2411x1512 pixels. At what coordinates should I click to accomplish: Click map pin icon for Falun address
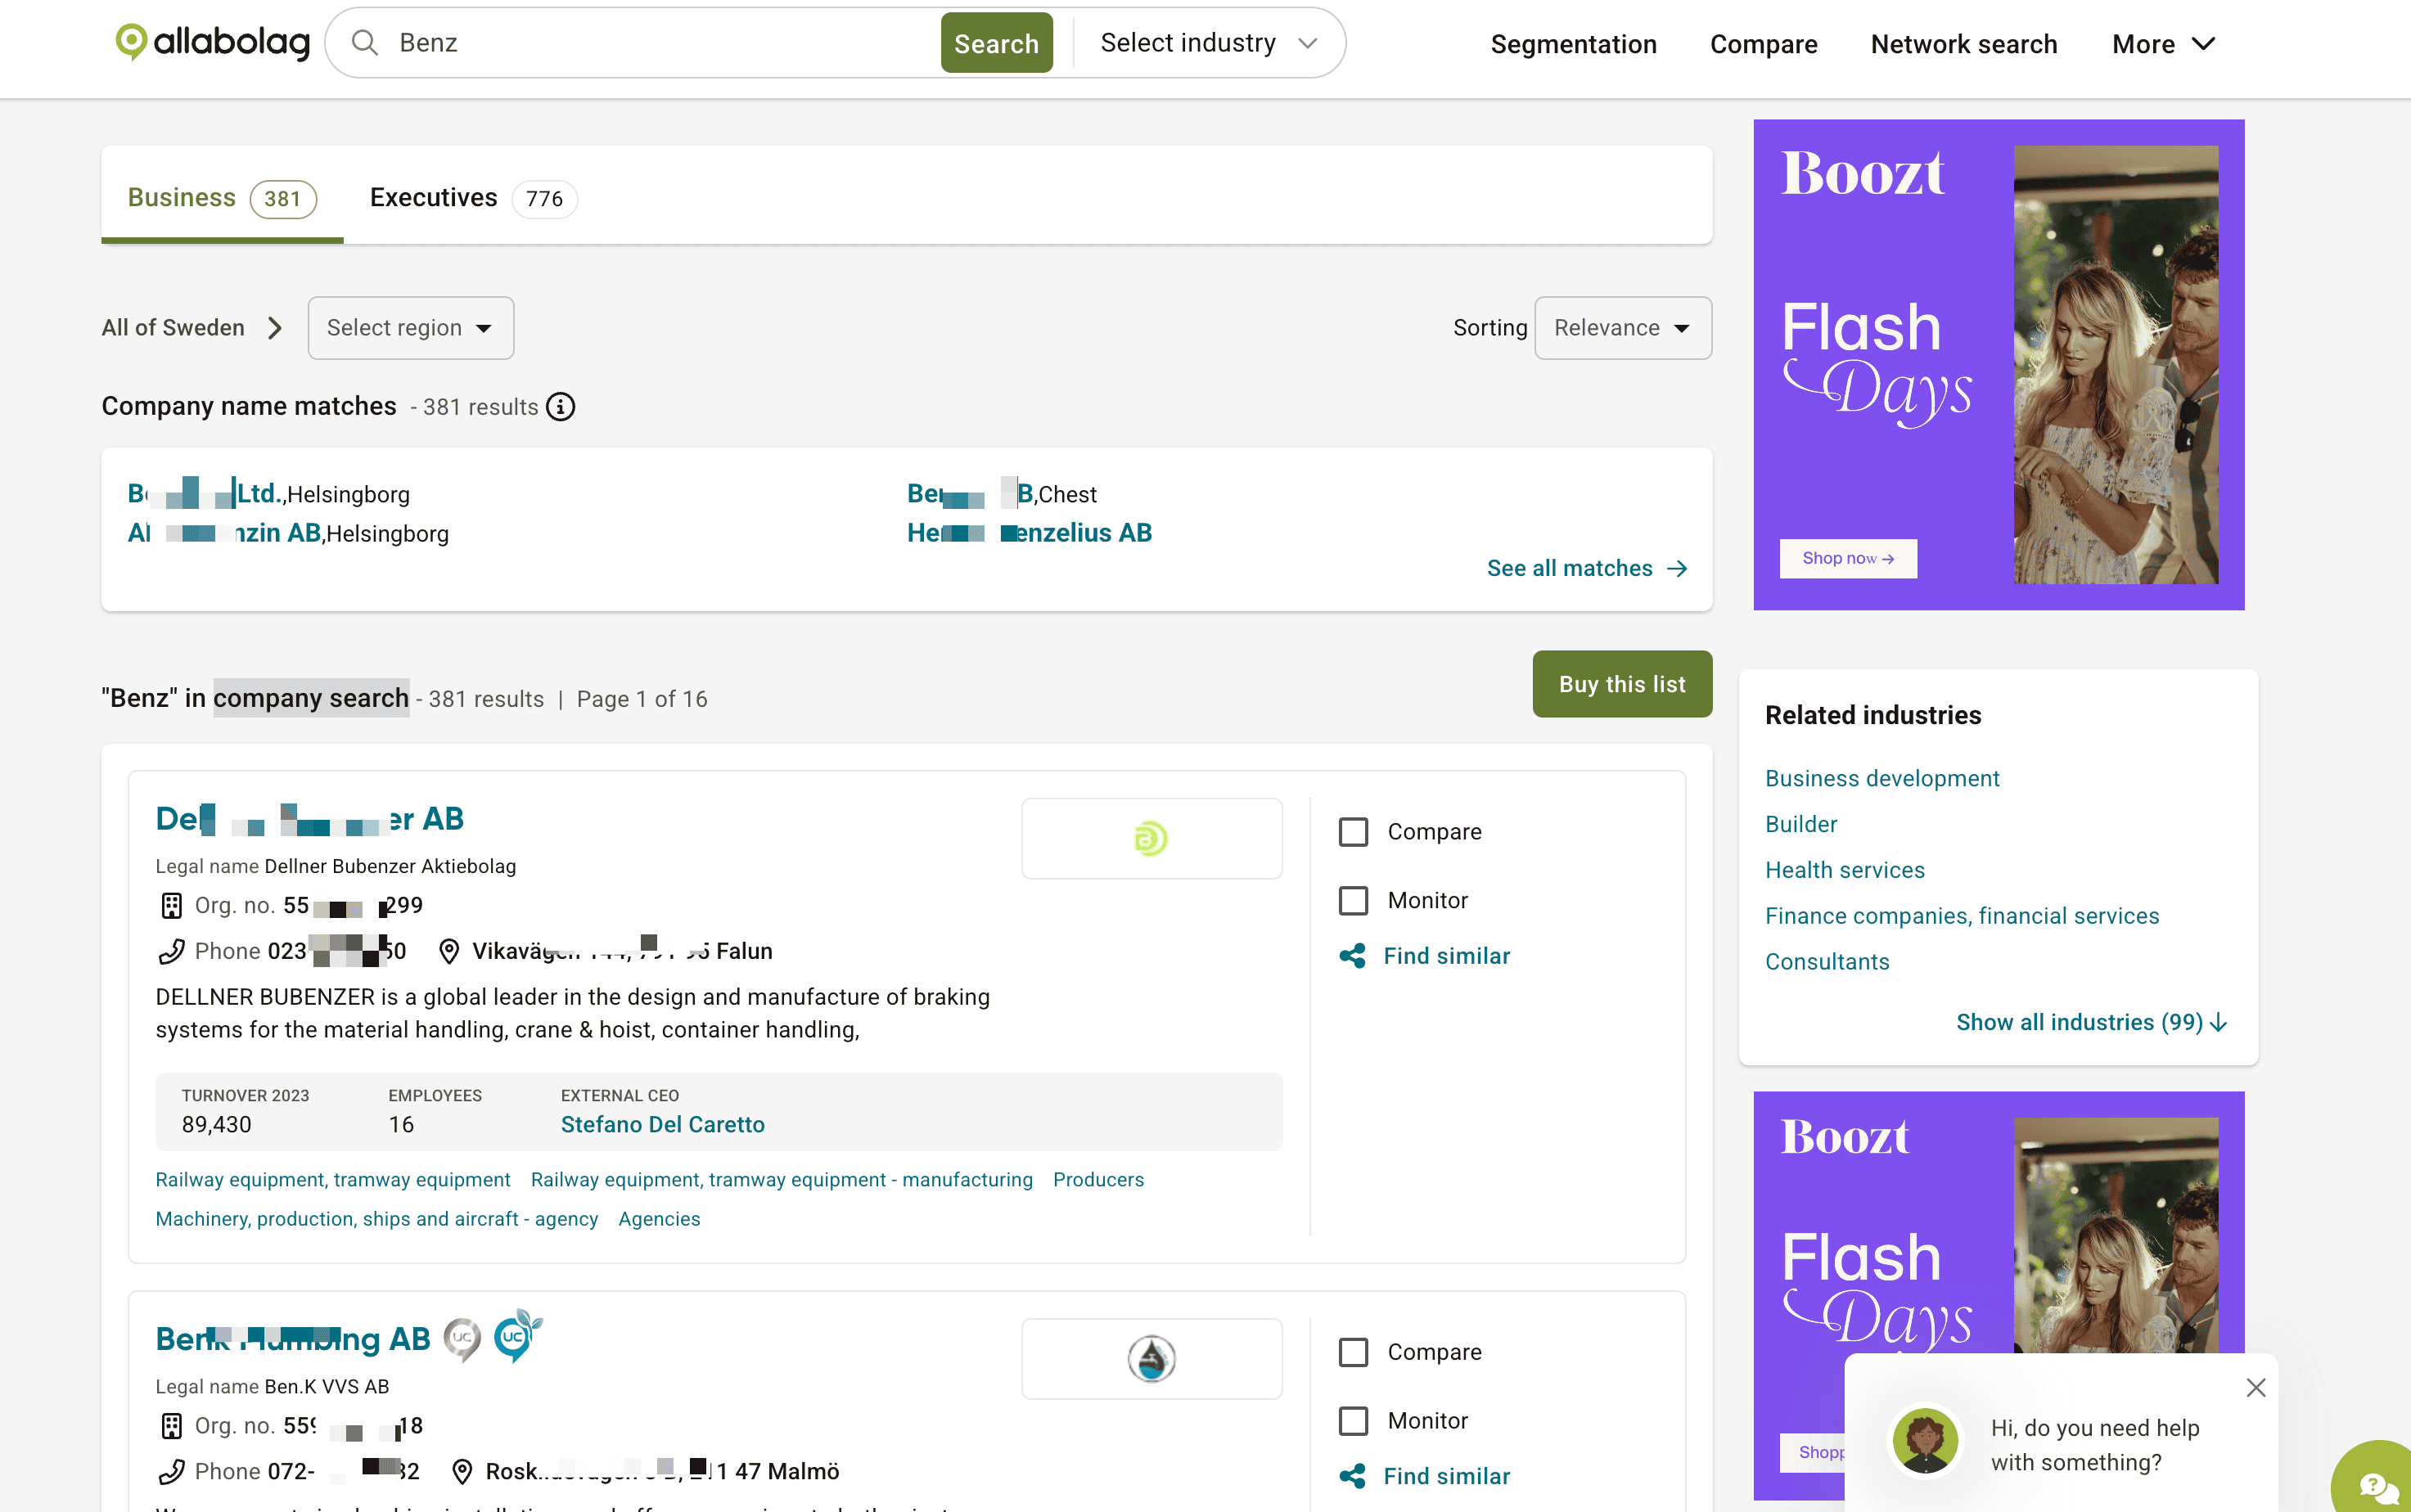449,951
